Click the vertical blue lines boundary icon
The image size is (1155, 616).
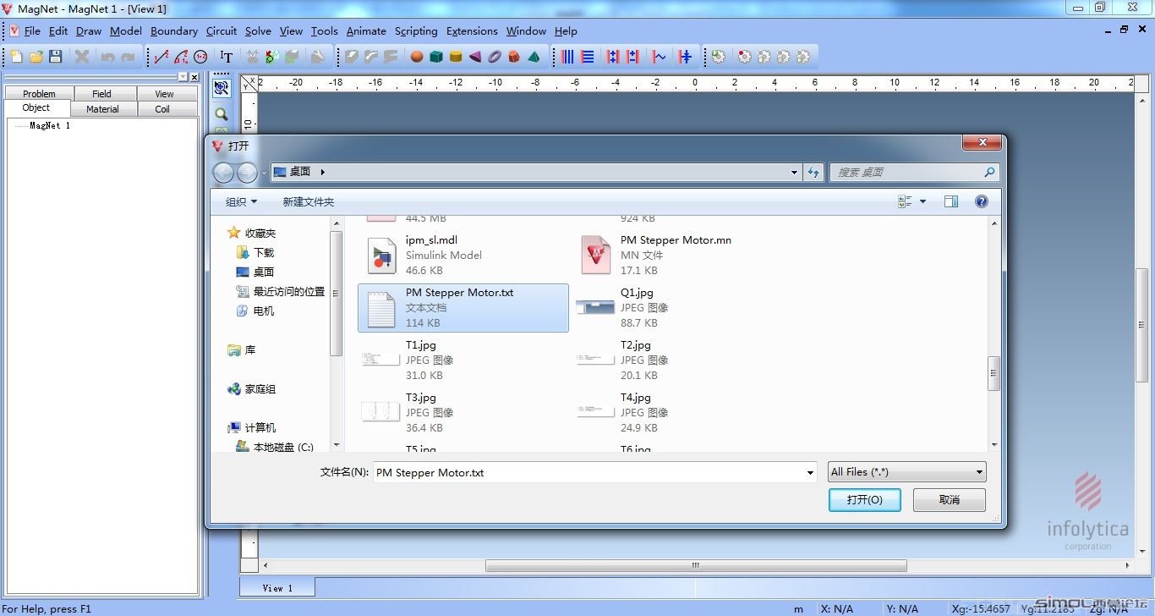point(567,57)
